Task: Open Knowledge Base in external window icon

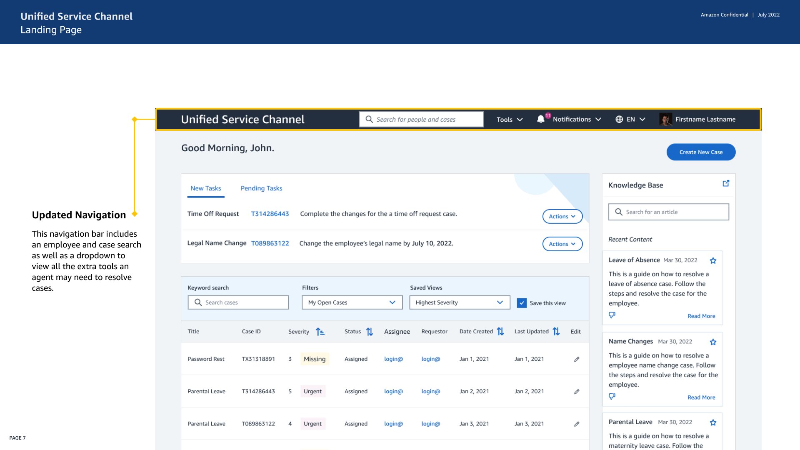Action: coord(726,183)
